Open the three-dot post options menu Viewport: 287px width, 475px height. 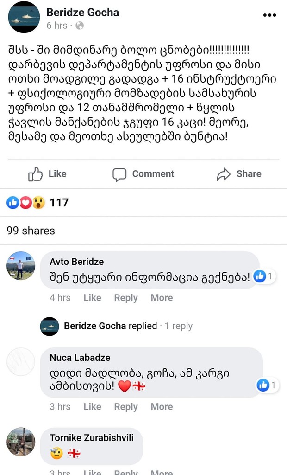pos(269,15)
